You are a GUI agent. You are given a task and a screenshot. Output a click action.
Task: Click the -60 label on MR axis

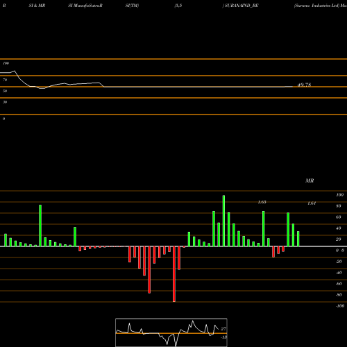tap(339, 284)
